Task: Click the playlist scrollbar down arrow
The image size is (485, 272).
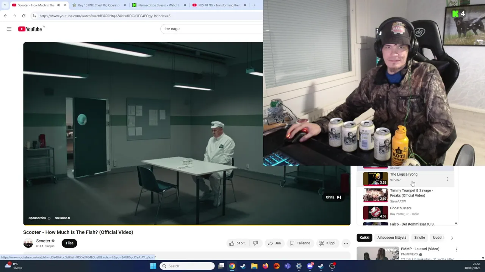Action: tap(456, 224)
